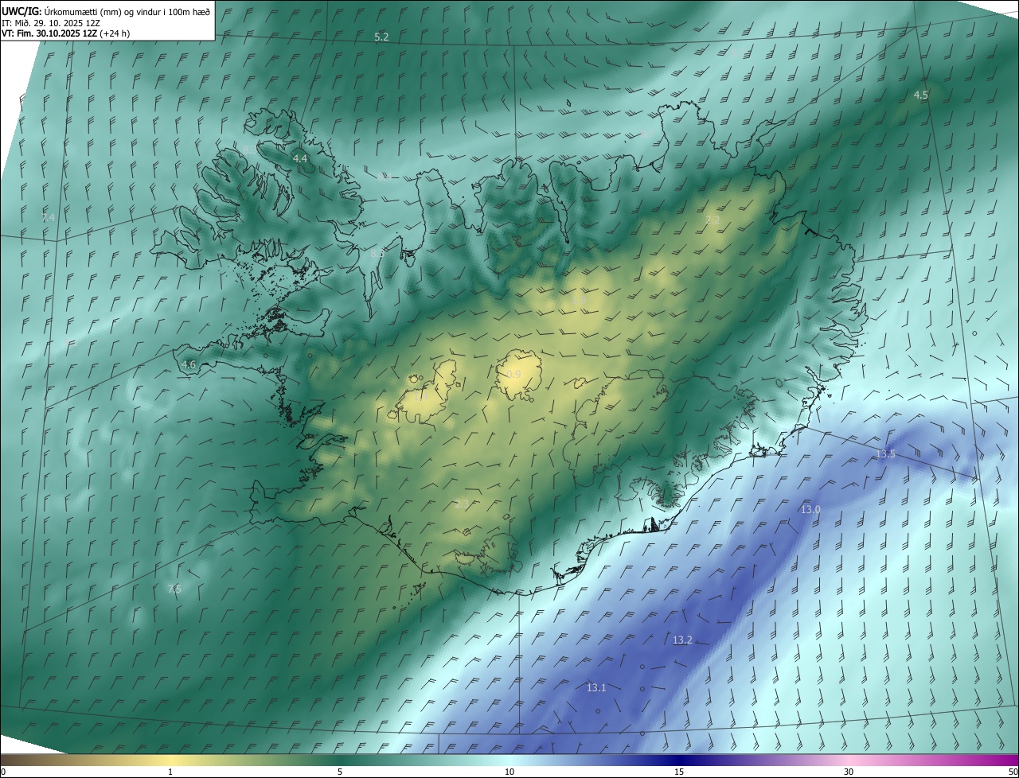The image size is (1019, 778).
Task: Click the 4.6 value label on the map
Action: click(x=189, y=364)
